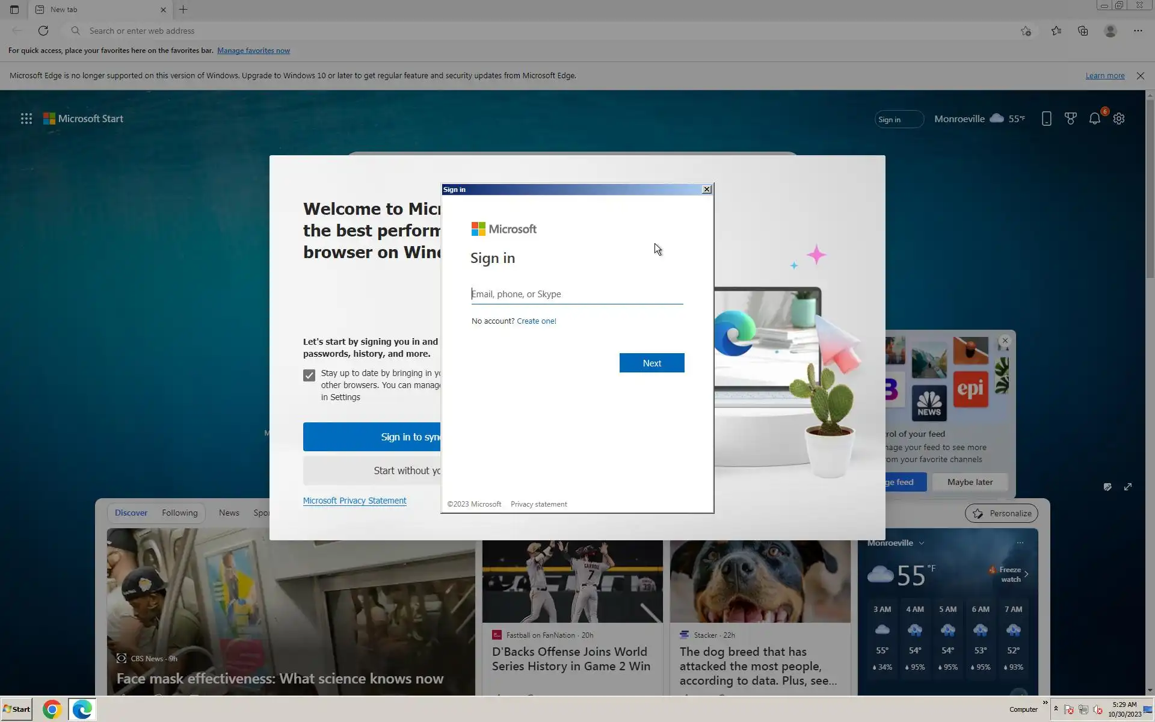
Task: Open page settings gear icon
Action: pos(1119,119)
